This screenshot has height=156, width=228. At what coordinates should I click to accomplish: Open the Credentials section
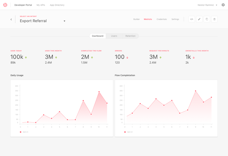(x=162, y=19)
